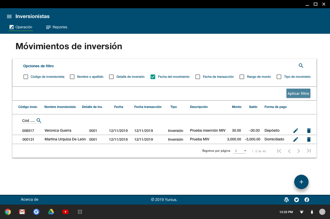The image size is (330, 219).
Task: Open the Twitter link in footer
Action: [x=296, y=200]
